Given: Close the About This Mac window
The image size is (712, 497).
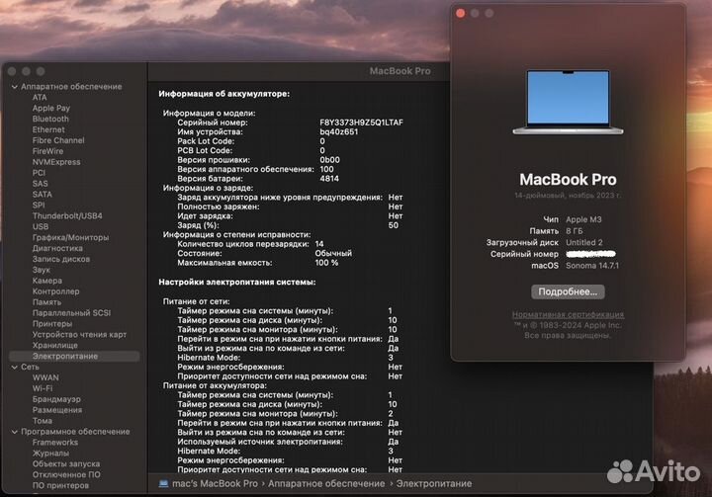Looking at the screenshot, I should tap(461, 13).
